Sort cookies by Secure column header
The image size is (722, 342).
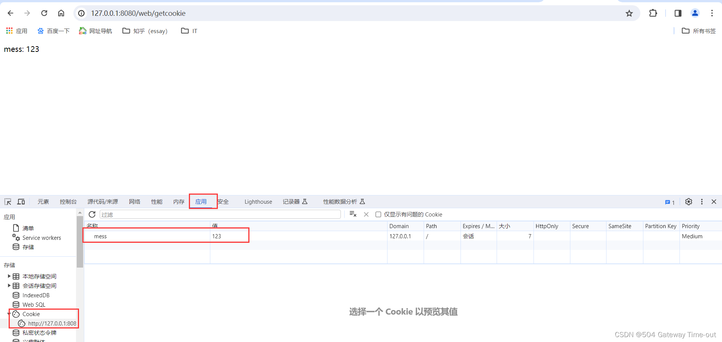[588, 226]
